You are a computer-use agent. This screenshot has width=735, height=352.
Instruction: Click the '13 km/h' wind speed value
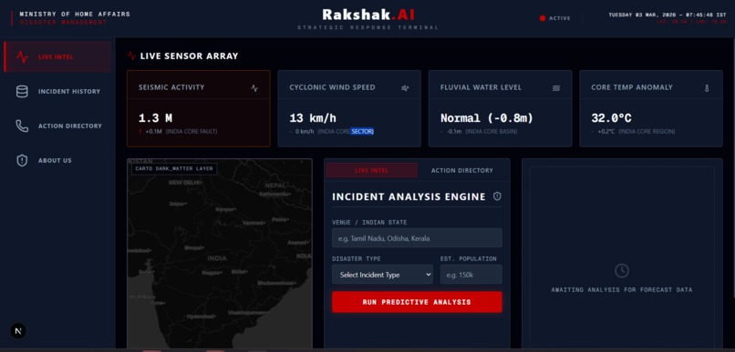pyautogui.click(x=313, y=118)
